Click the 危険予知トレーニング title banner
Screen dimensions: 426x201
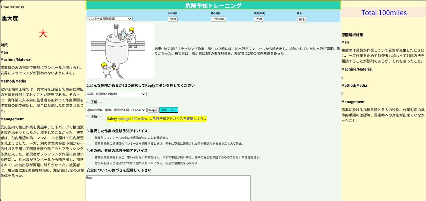tap(213, 5)
